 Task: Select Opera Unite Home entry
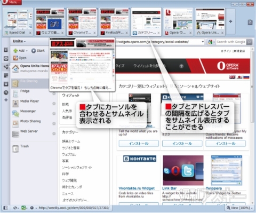tap(30, 68)
